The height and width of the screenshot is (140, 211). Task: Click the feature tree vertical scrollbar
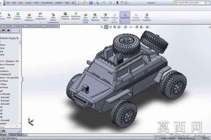pyautogui.click(x=20, y=43)
